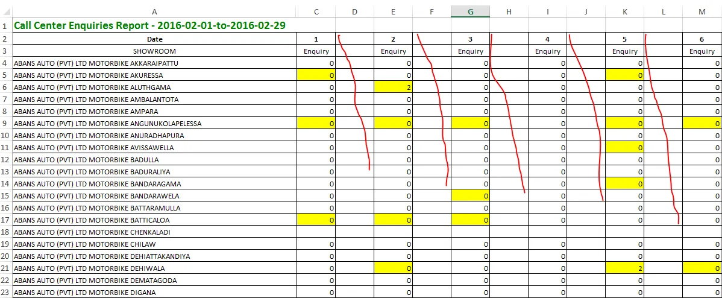Select row 23 header
The image size is (722, 298).
(x=6, y=292)
